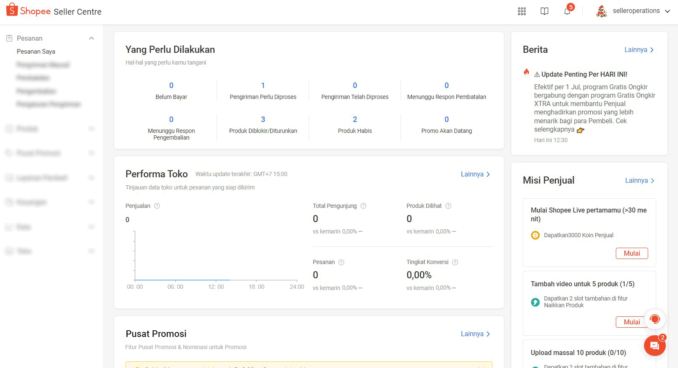This screenshot has width=678, height=368.
Task: Open Menunggu Respon Pengembalian count
Action: pyautogui.click(x=171, y=119)
